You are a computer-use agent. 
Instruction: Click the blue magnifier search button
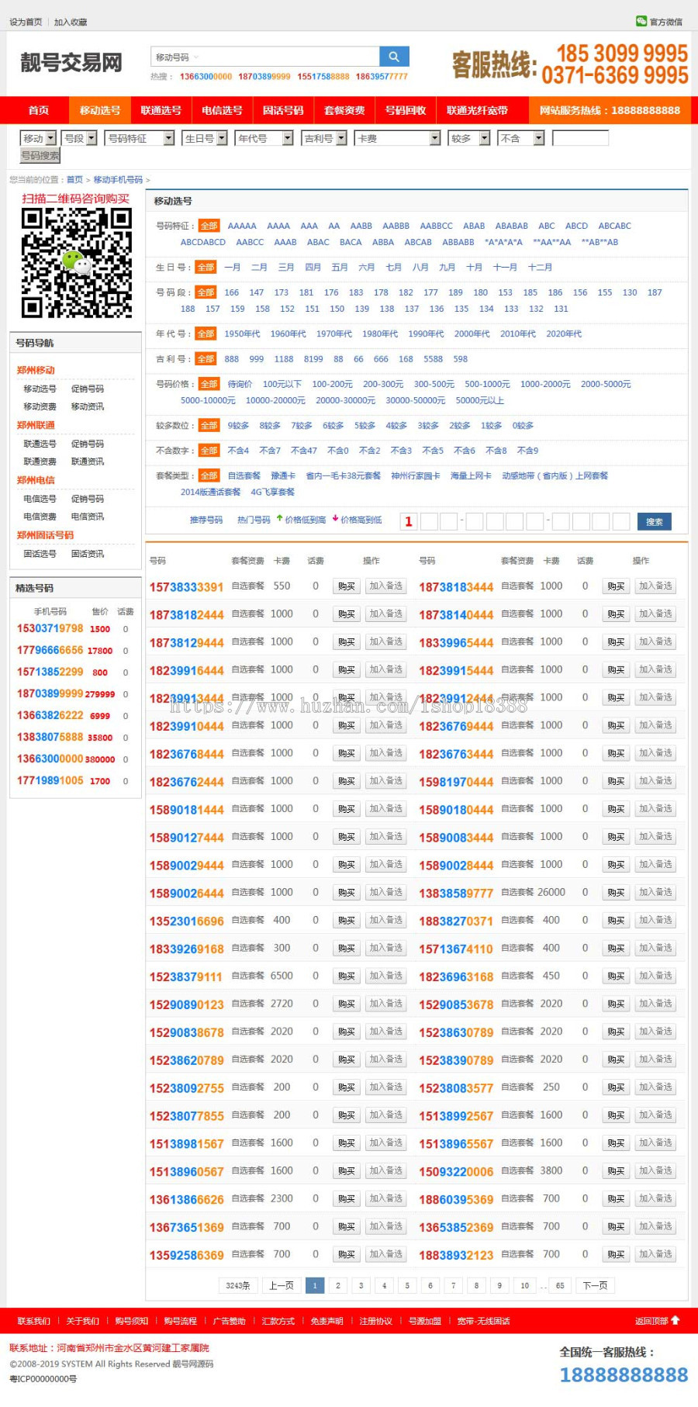(x=394, y=57)
